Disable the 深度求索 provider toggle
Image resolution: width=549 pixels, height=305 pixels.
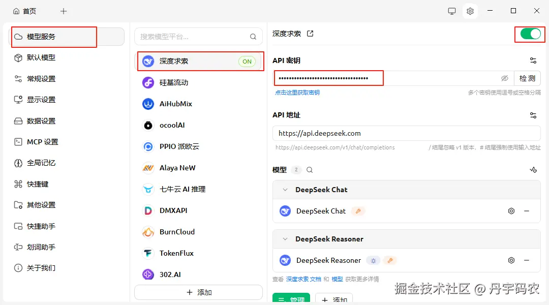click(530, 34)
